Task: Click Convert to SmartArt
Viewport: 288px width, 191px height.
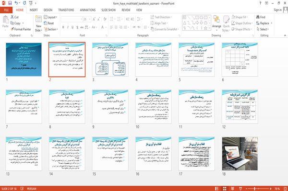Action: click(165, 29)
